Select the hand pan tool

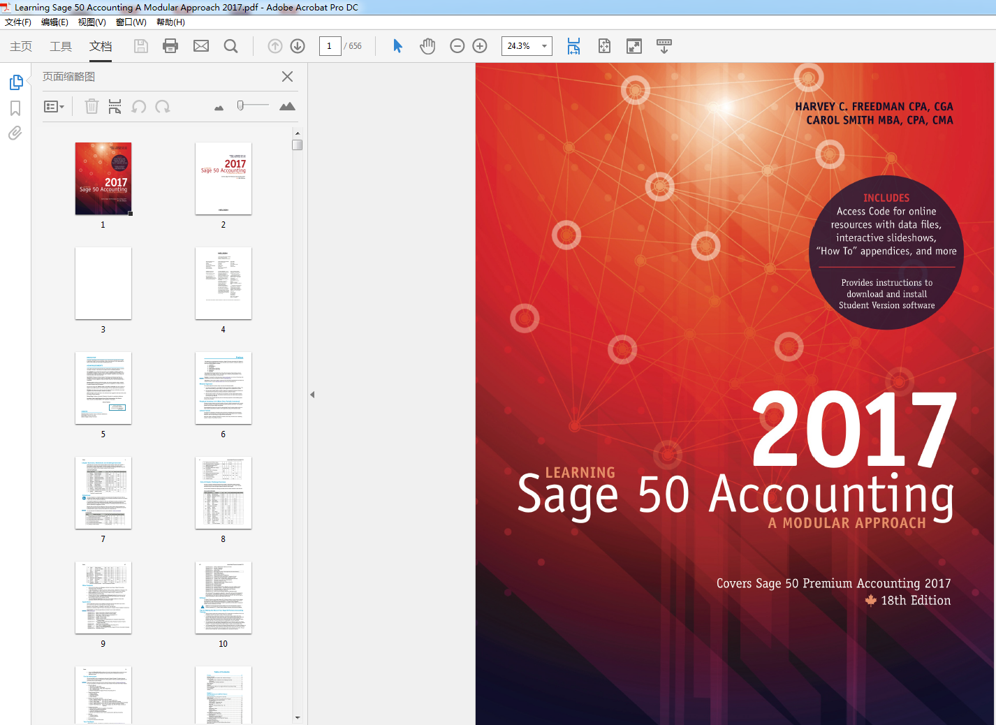[x=427, y=46]
